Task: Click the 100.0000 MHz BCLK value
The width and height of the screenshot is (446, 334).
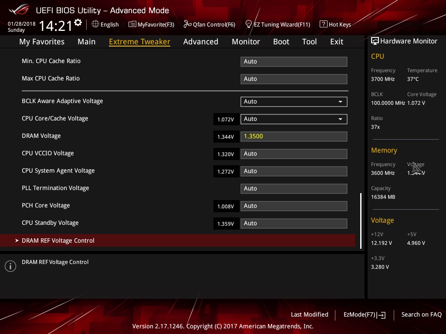Action: click(388, 103)
